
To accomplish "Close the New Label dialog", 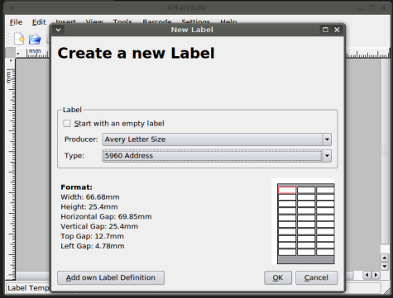I will tap(337, 30).
